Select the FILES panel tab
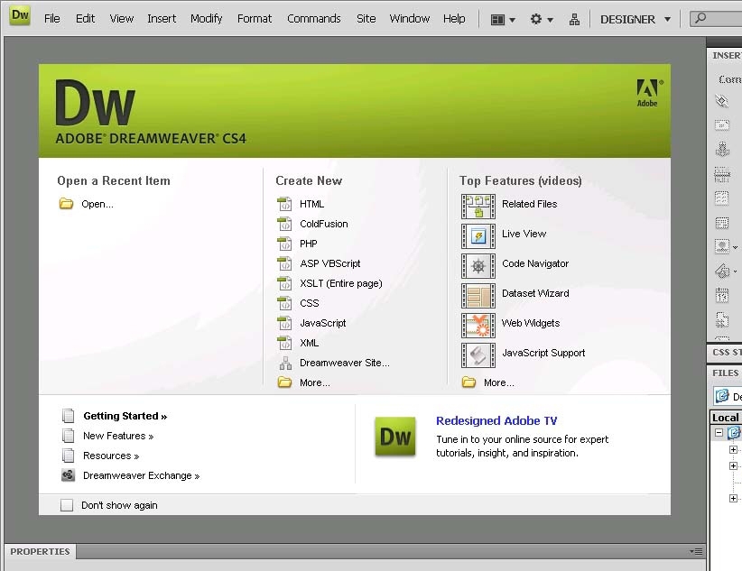This screenshot has height=571, width=742. tap(725, 373)
